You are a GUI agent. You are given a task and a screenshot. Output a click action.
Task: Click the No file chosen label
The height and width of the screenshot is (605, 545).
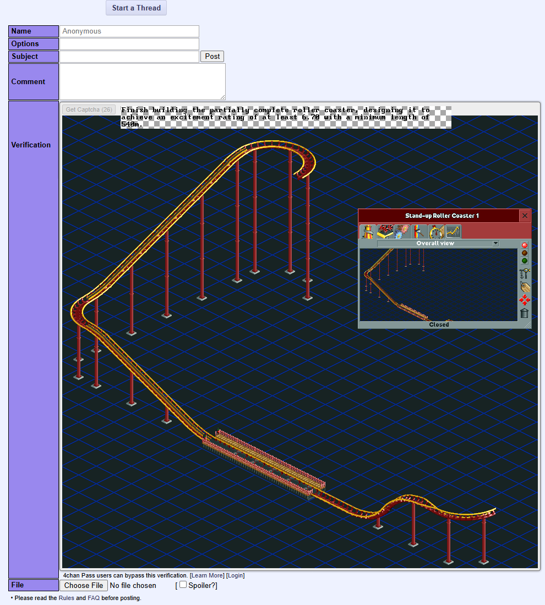coord(133,585)
